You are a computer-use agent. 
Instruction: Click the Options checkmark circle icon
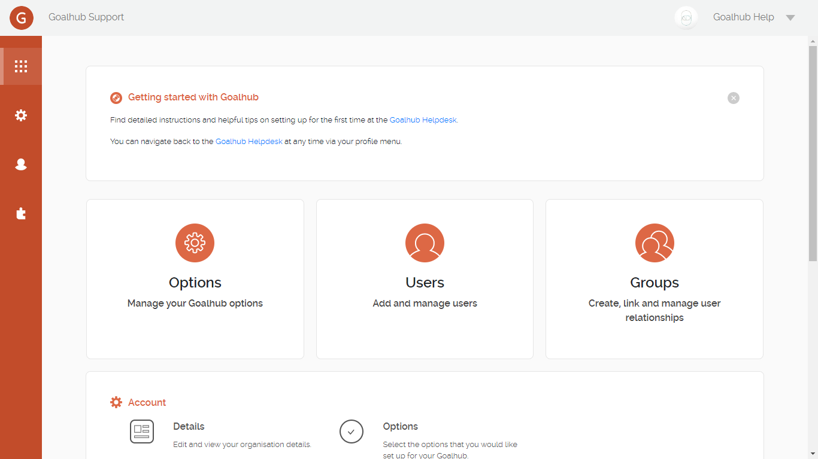352,432
